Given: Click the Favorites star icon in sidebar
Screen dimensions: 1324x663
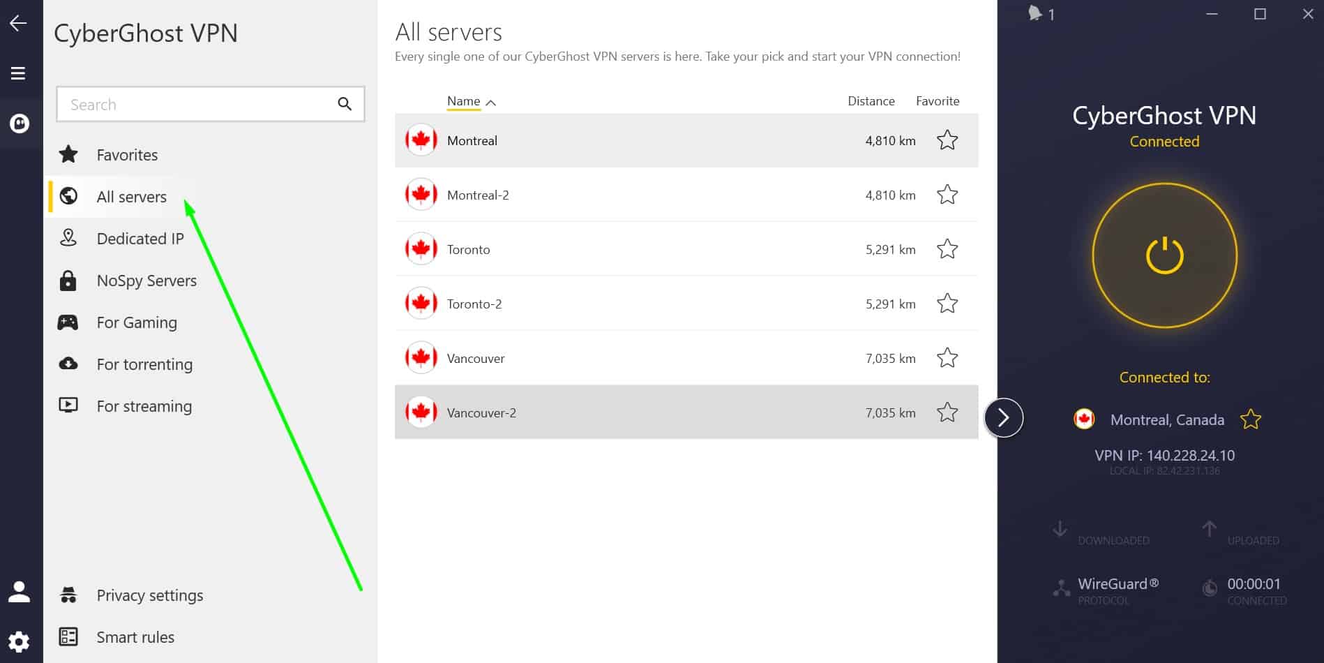Looking at the screenshot, I should click(x=68, y=154).
